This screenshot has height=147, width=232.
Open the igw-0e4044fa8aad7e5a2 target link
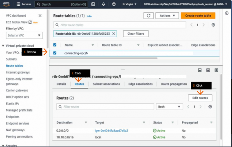(111, 131)
